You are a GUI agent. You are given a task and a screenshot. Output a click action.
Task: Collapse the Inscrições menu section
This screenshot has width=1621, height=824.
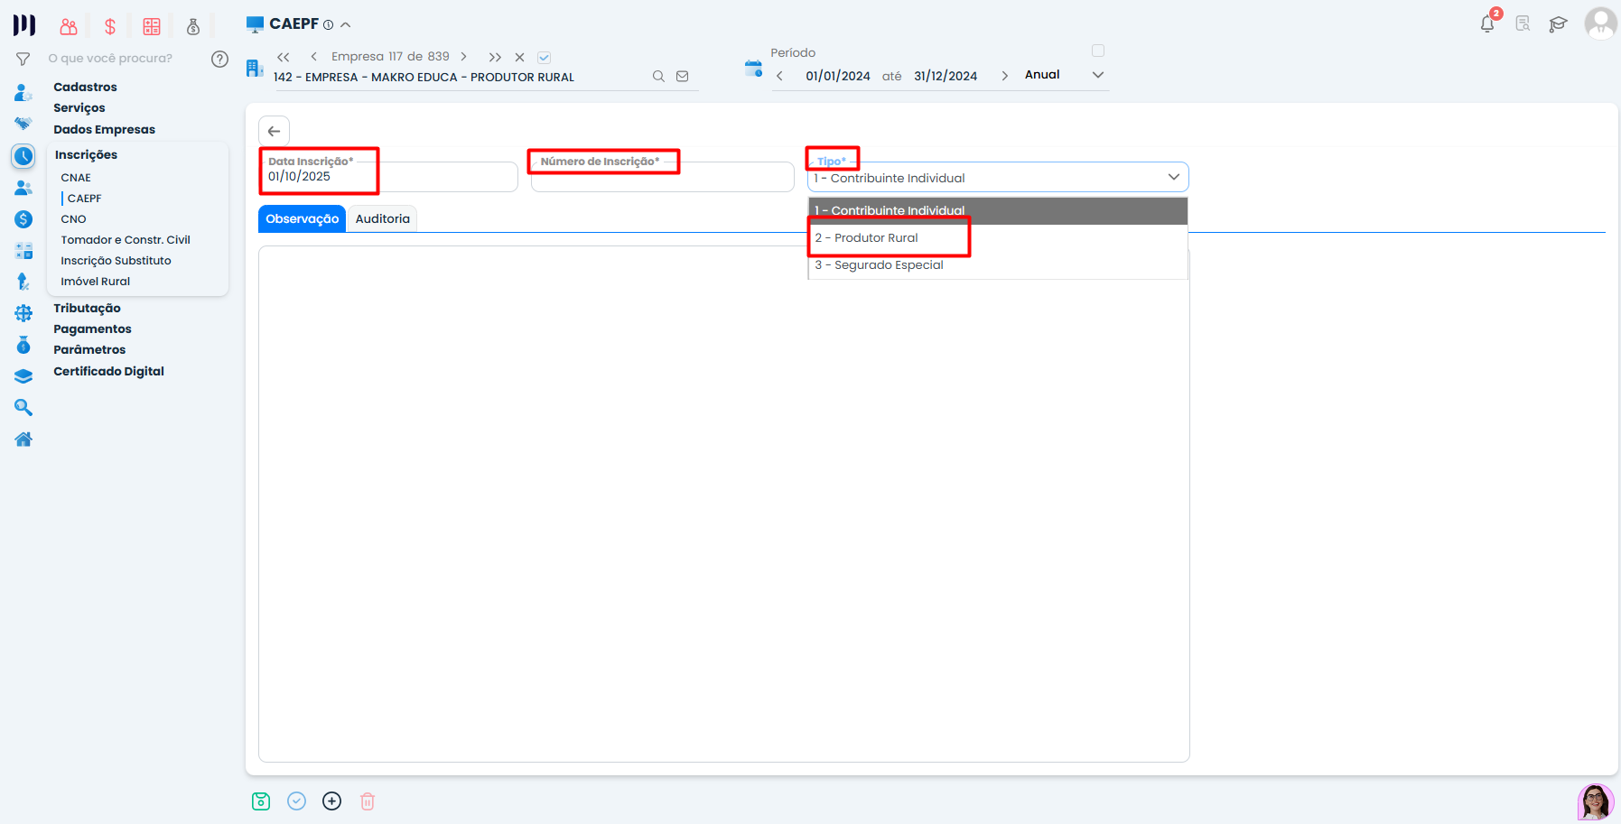(x=86, y=154)
